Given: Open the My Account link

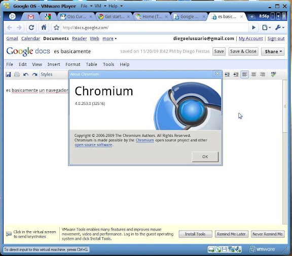Looking at the screenshot, I should click(x=250, y=39).
